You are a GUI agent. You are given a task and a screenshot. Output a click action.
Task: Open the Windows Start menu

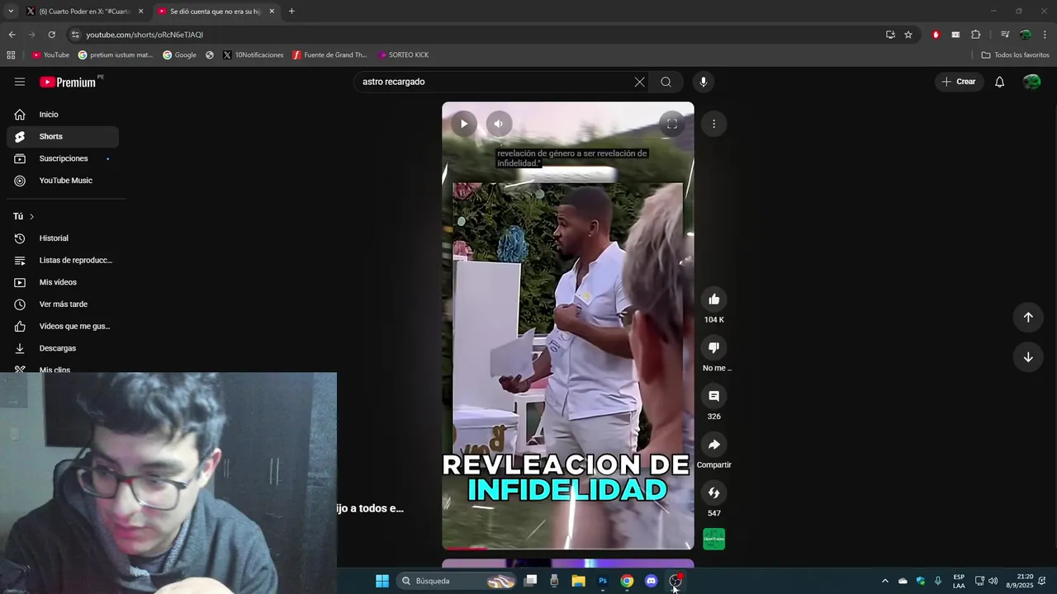click(382, 581)
